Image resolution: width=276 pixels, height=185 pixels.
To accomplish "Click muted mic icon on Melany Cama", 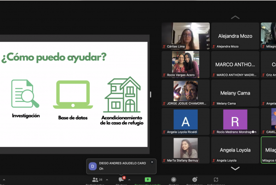I will point(214,103).
